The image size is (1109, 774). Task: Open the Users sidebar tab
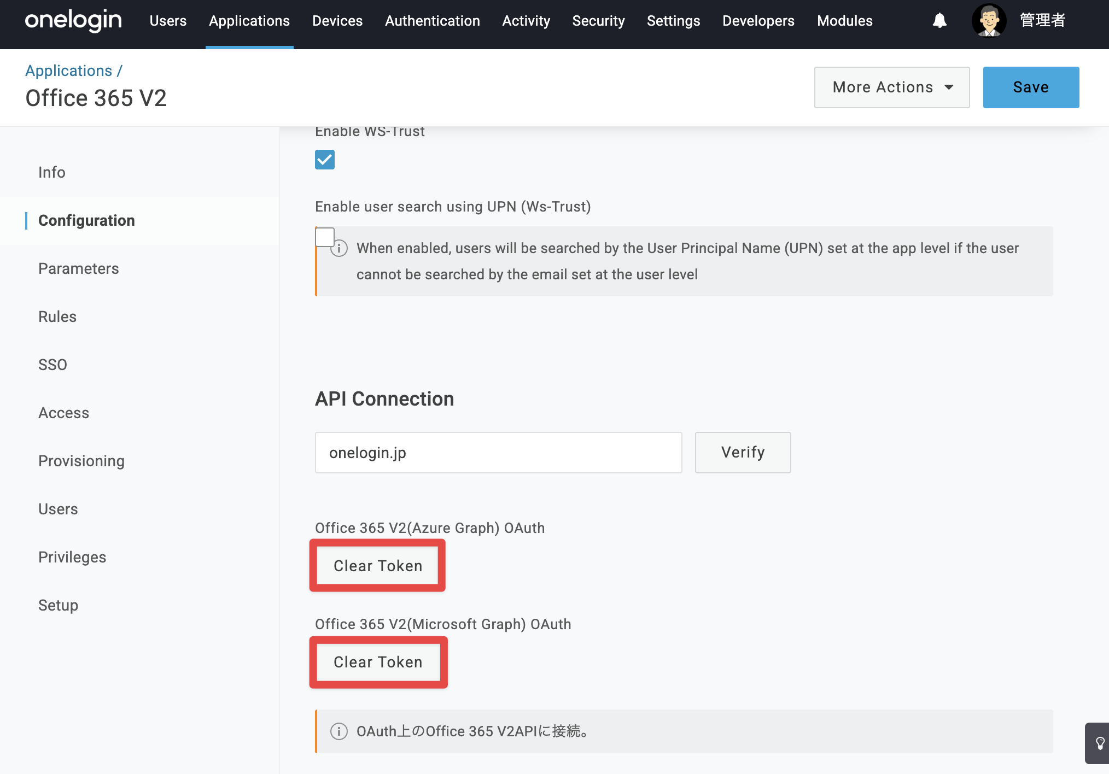coord(58,509)
